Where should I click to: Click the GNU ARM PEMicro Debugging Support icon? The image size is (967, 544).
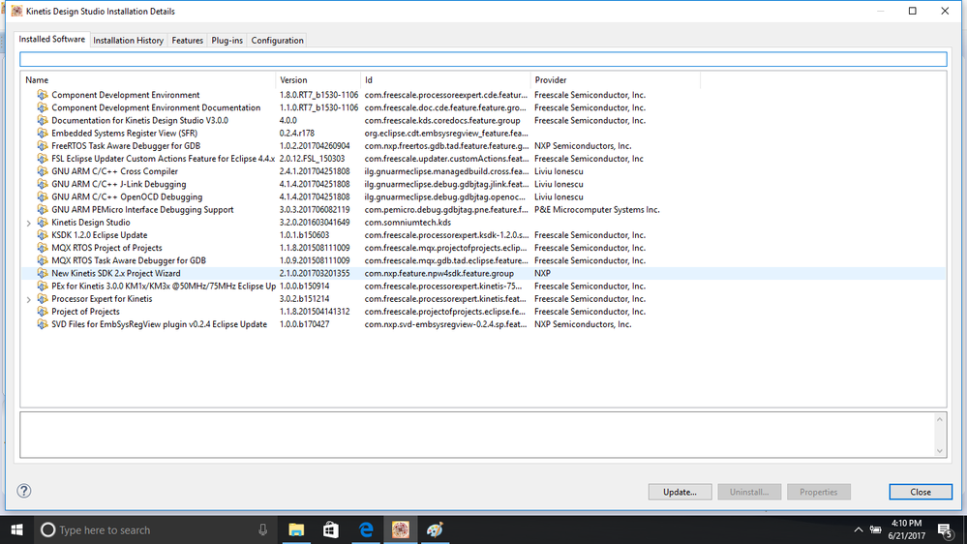tap(42, 210)
